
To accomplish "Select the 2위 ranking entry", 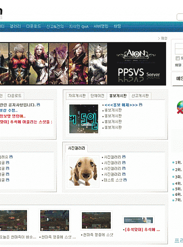I will (178, 170).
